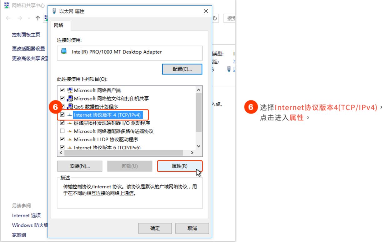
Task: Click the list's horizontal scrollbar thumb
Action: pyautogui.click(x=123, y=153)
